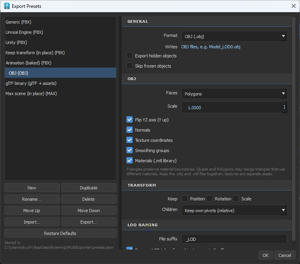The image size is (300, 264).
Task: Click the TRANSFORM section header
Action: pos(207,185)
